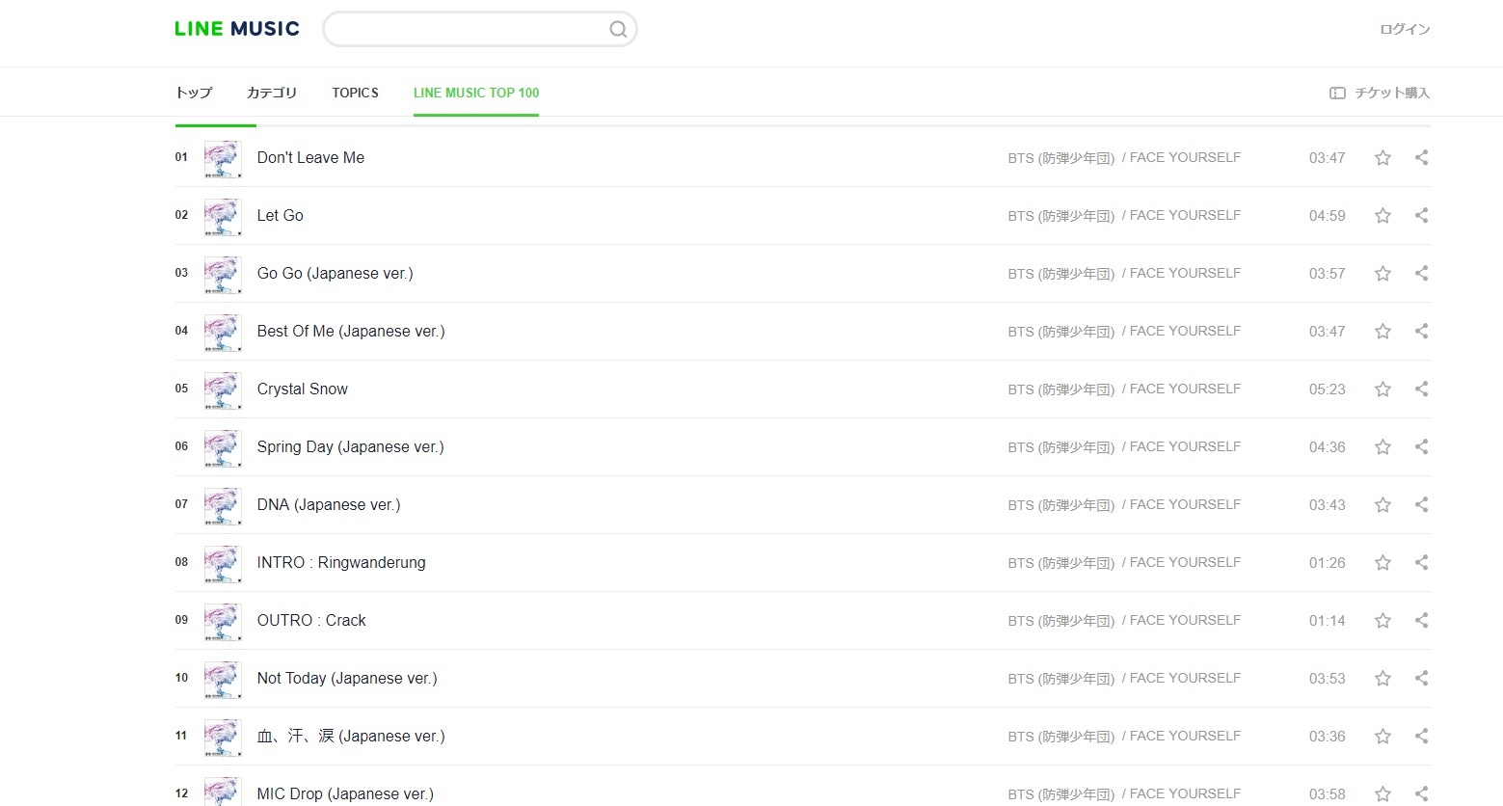
Task: Share the song Don't Leave Me
Action: point(1421,158)
